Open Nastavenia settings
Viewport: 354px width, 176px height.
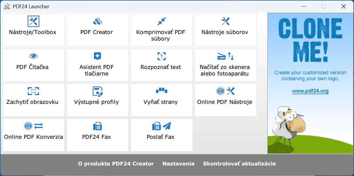pyautogui.click(x=178, y=164)
